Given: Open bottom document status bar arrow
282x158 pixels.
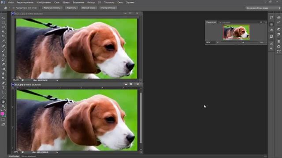Looking at the screenshot, I should 57,152.
